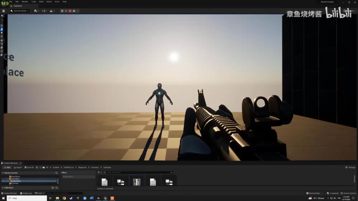Stop the play session
This screenshot has height=201, width=358.
pos(70,11)
